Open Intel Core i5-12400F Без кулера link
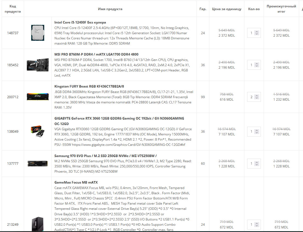Screen dimensions: 303x232 pos(80,22)
